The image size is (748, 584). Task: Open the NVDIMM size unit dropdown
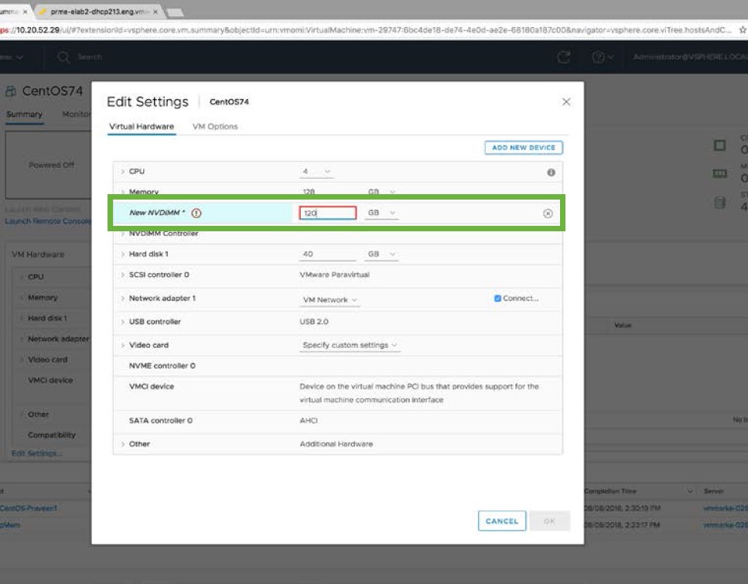(x=381, y=213)
